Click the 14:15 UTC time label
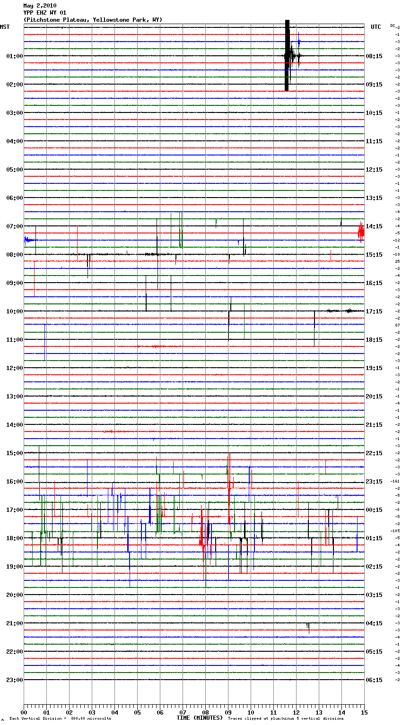402x725 pixels. coord(374,226)
